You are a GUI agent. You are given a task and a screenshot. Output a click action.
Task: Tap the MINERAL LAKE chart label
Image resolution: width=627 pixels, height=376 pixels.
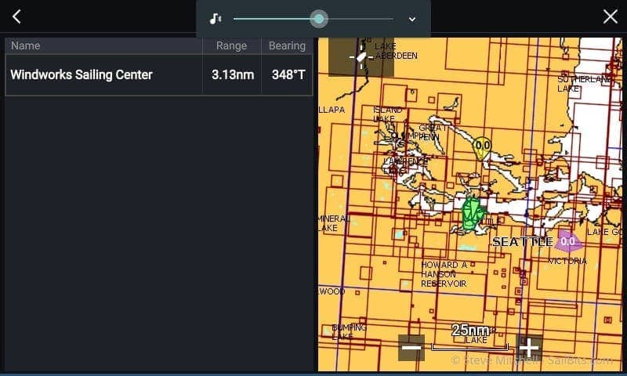click(x=334, y=223)
